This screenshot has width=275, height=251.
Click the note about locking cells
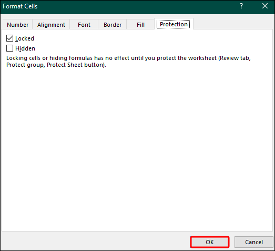tap(128, 62)
